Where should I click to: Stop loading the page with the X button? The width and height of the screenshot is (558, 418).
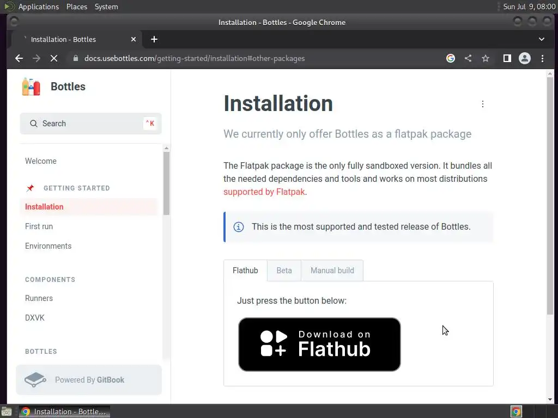tap(54, 58)
